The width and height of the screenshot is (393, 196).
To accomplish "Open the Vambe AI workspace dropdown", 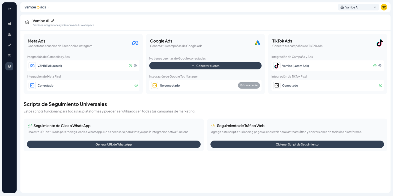I will (358, 7).
